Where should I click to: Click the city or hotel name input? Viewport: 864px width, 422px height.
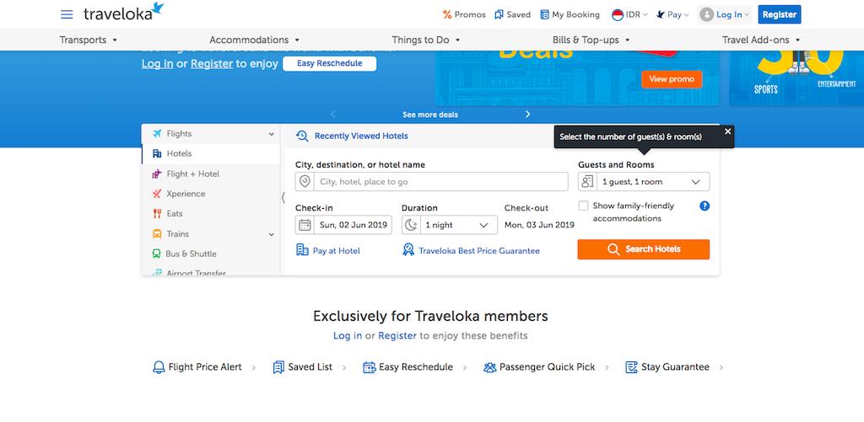point(431,182)
